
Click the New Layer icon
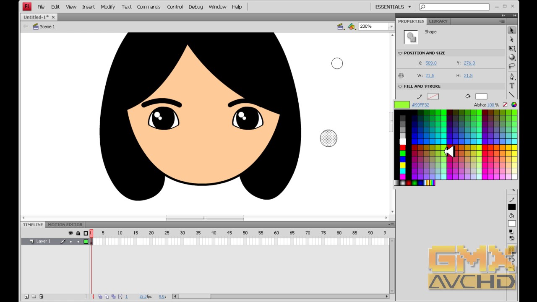coord(26,297)
